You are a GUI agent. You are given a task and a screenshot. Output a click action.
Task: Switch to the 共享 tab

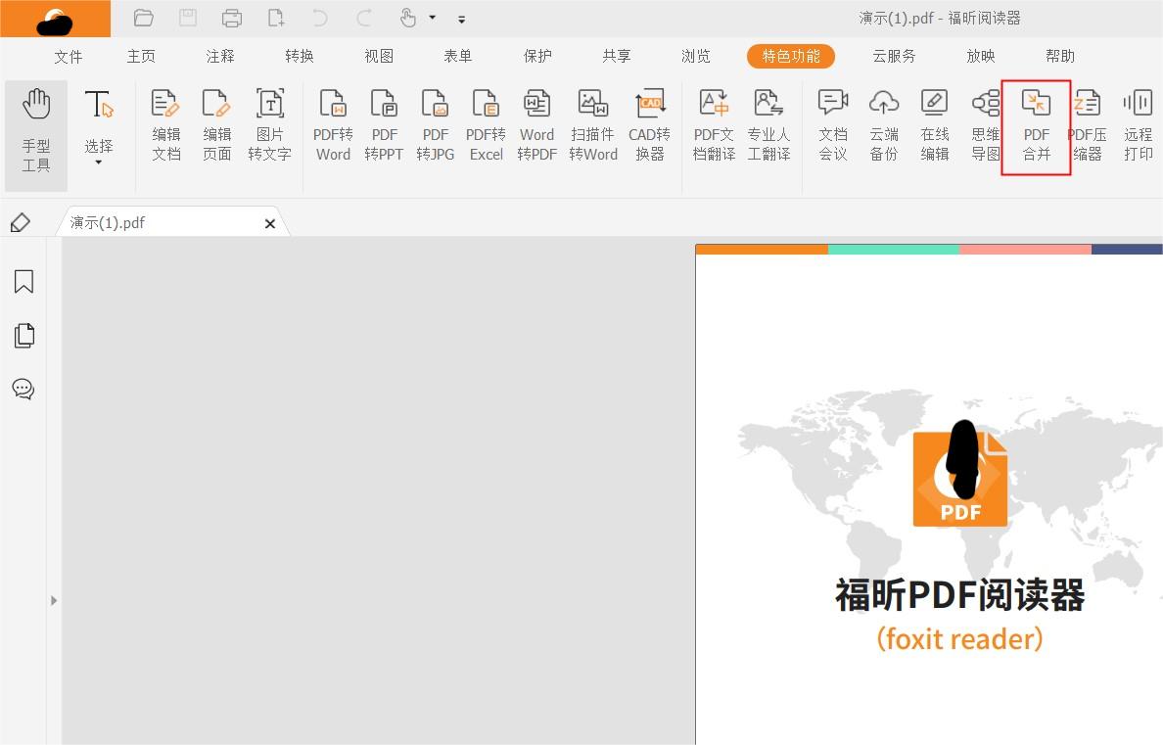(x=617, y=57)
